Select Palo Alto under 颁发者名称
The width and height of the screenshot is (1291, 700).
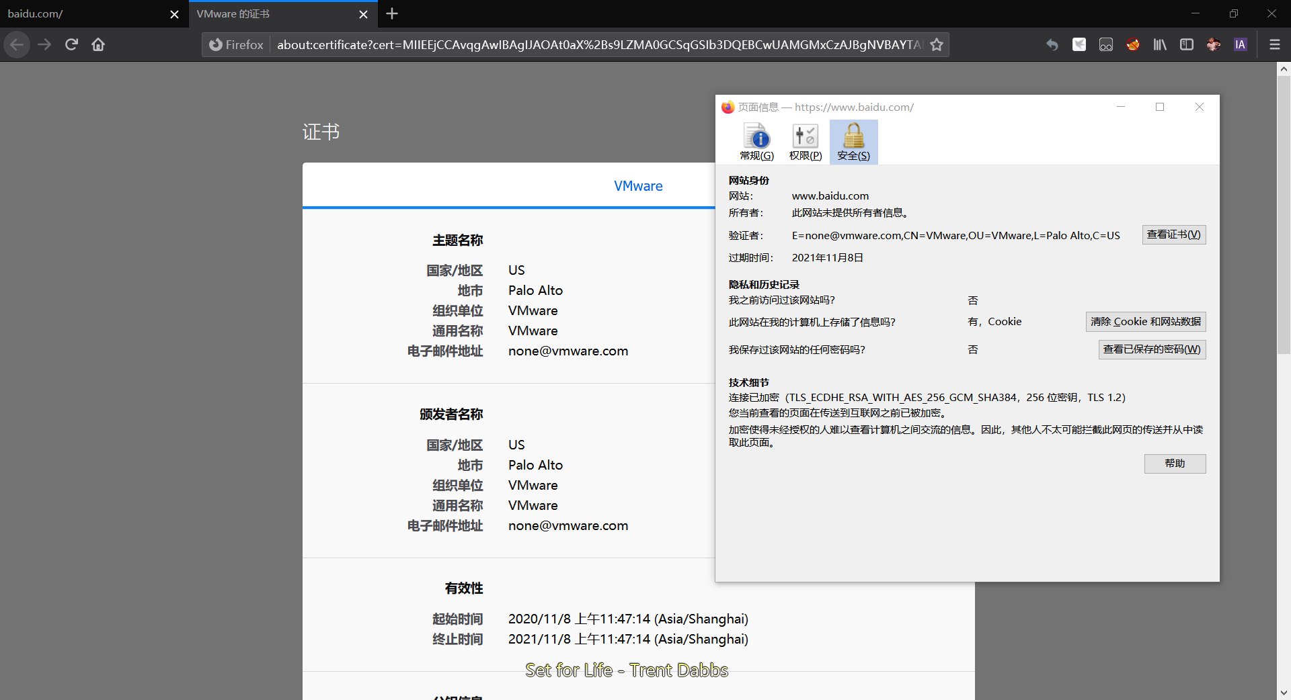(535, 465)
